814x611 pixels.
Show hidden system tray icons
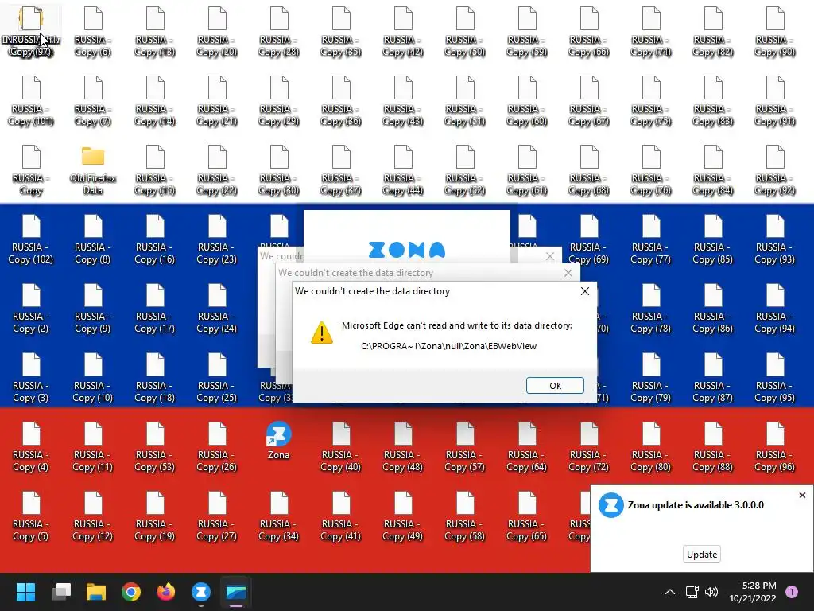(669, 592)
